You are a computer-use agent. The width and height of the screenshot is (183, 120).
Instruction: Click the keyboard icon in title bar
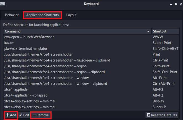(x=2, y=4)
